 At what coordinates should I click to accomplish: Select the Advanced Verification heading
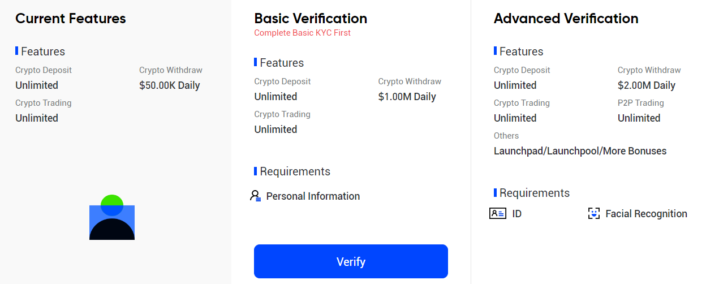[x=566, y=18]
